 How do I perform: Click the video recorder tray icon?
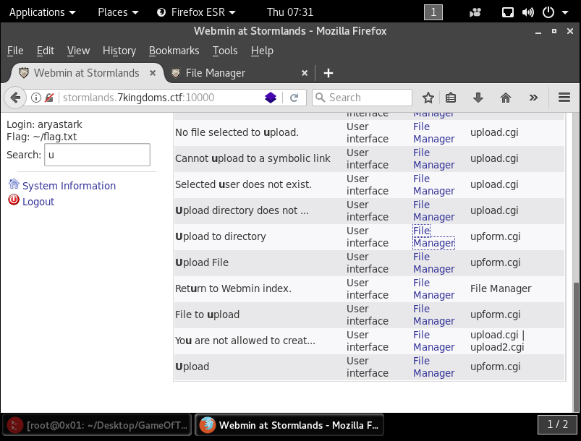pyautogui.click(x=475, y=12)
